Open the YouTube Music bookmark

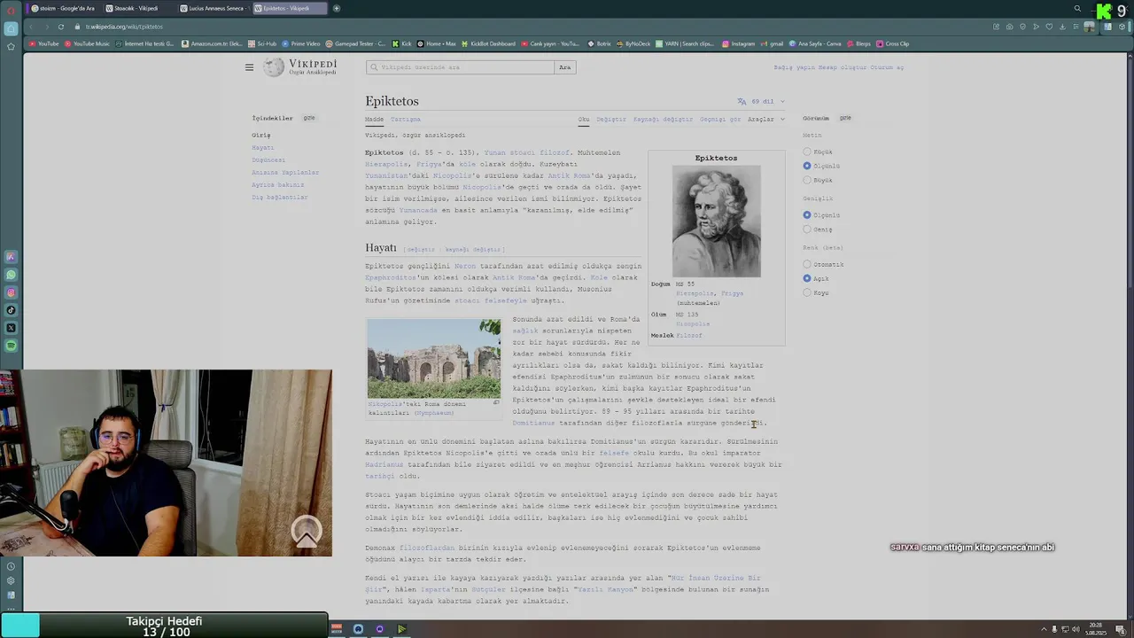pyautogui.click(x=87, y=43)
